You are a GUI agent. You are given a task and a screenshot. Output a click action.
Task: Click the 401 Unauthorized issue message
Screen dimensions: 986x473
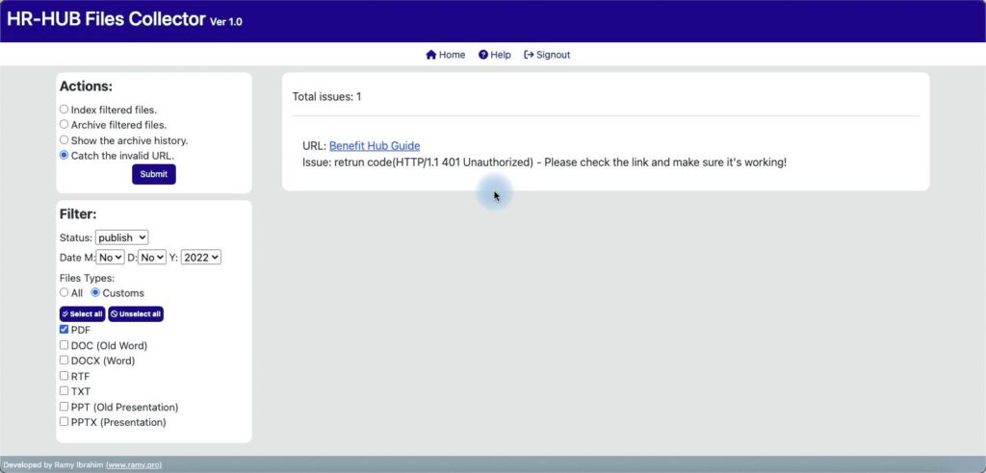(x=545, y=162)
